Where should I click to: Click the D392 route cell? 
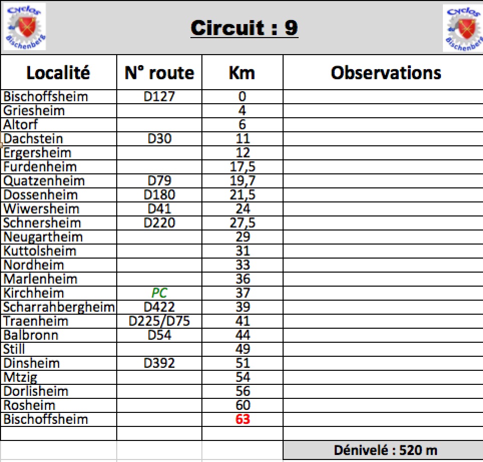click(159, 363)
